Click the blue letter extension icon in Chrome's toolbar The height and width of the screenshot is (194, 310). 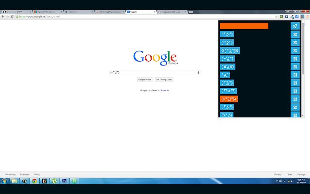point(297,16)
